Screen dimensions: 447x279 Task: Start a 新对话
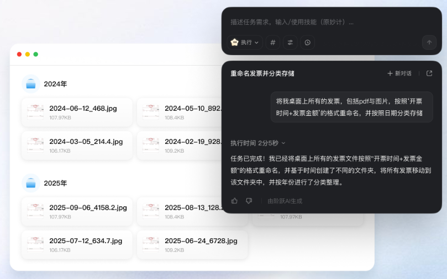click(x=399, y=73)
